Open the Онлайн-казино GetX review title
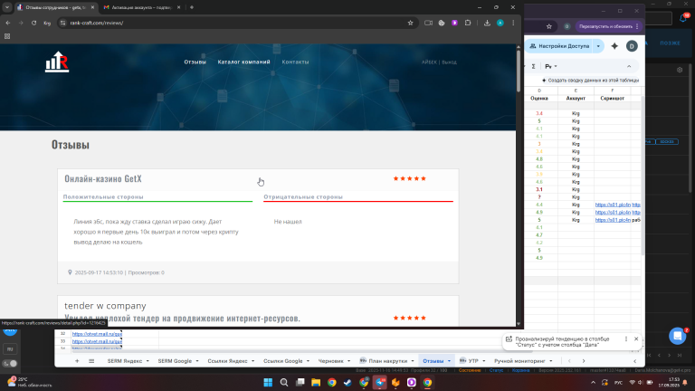Screen dimensions: 695x391 click(x=103, y=178)
